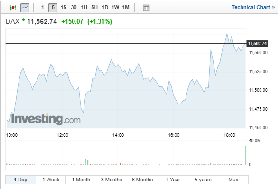This screenshot has width=279, height=190.
Task: Switch to candlestick chart type icon
Action: (x=13, y=8)
